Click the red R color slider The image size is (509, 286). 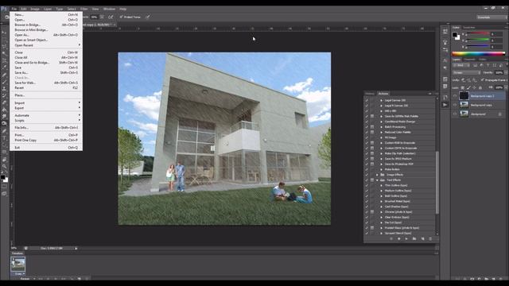point(477,33)
